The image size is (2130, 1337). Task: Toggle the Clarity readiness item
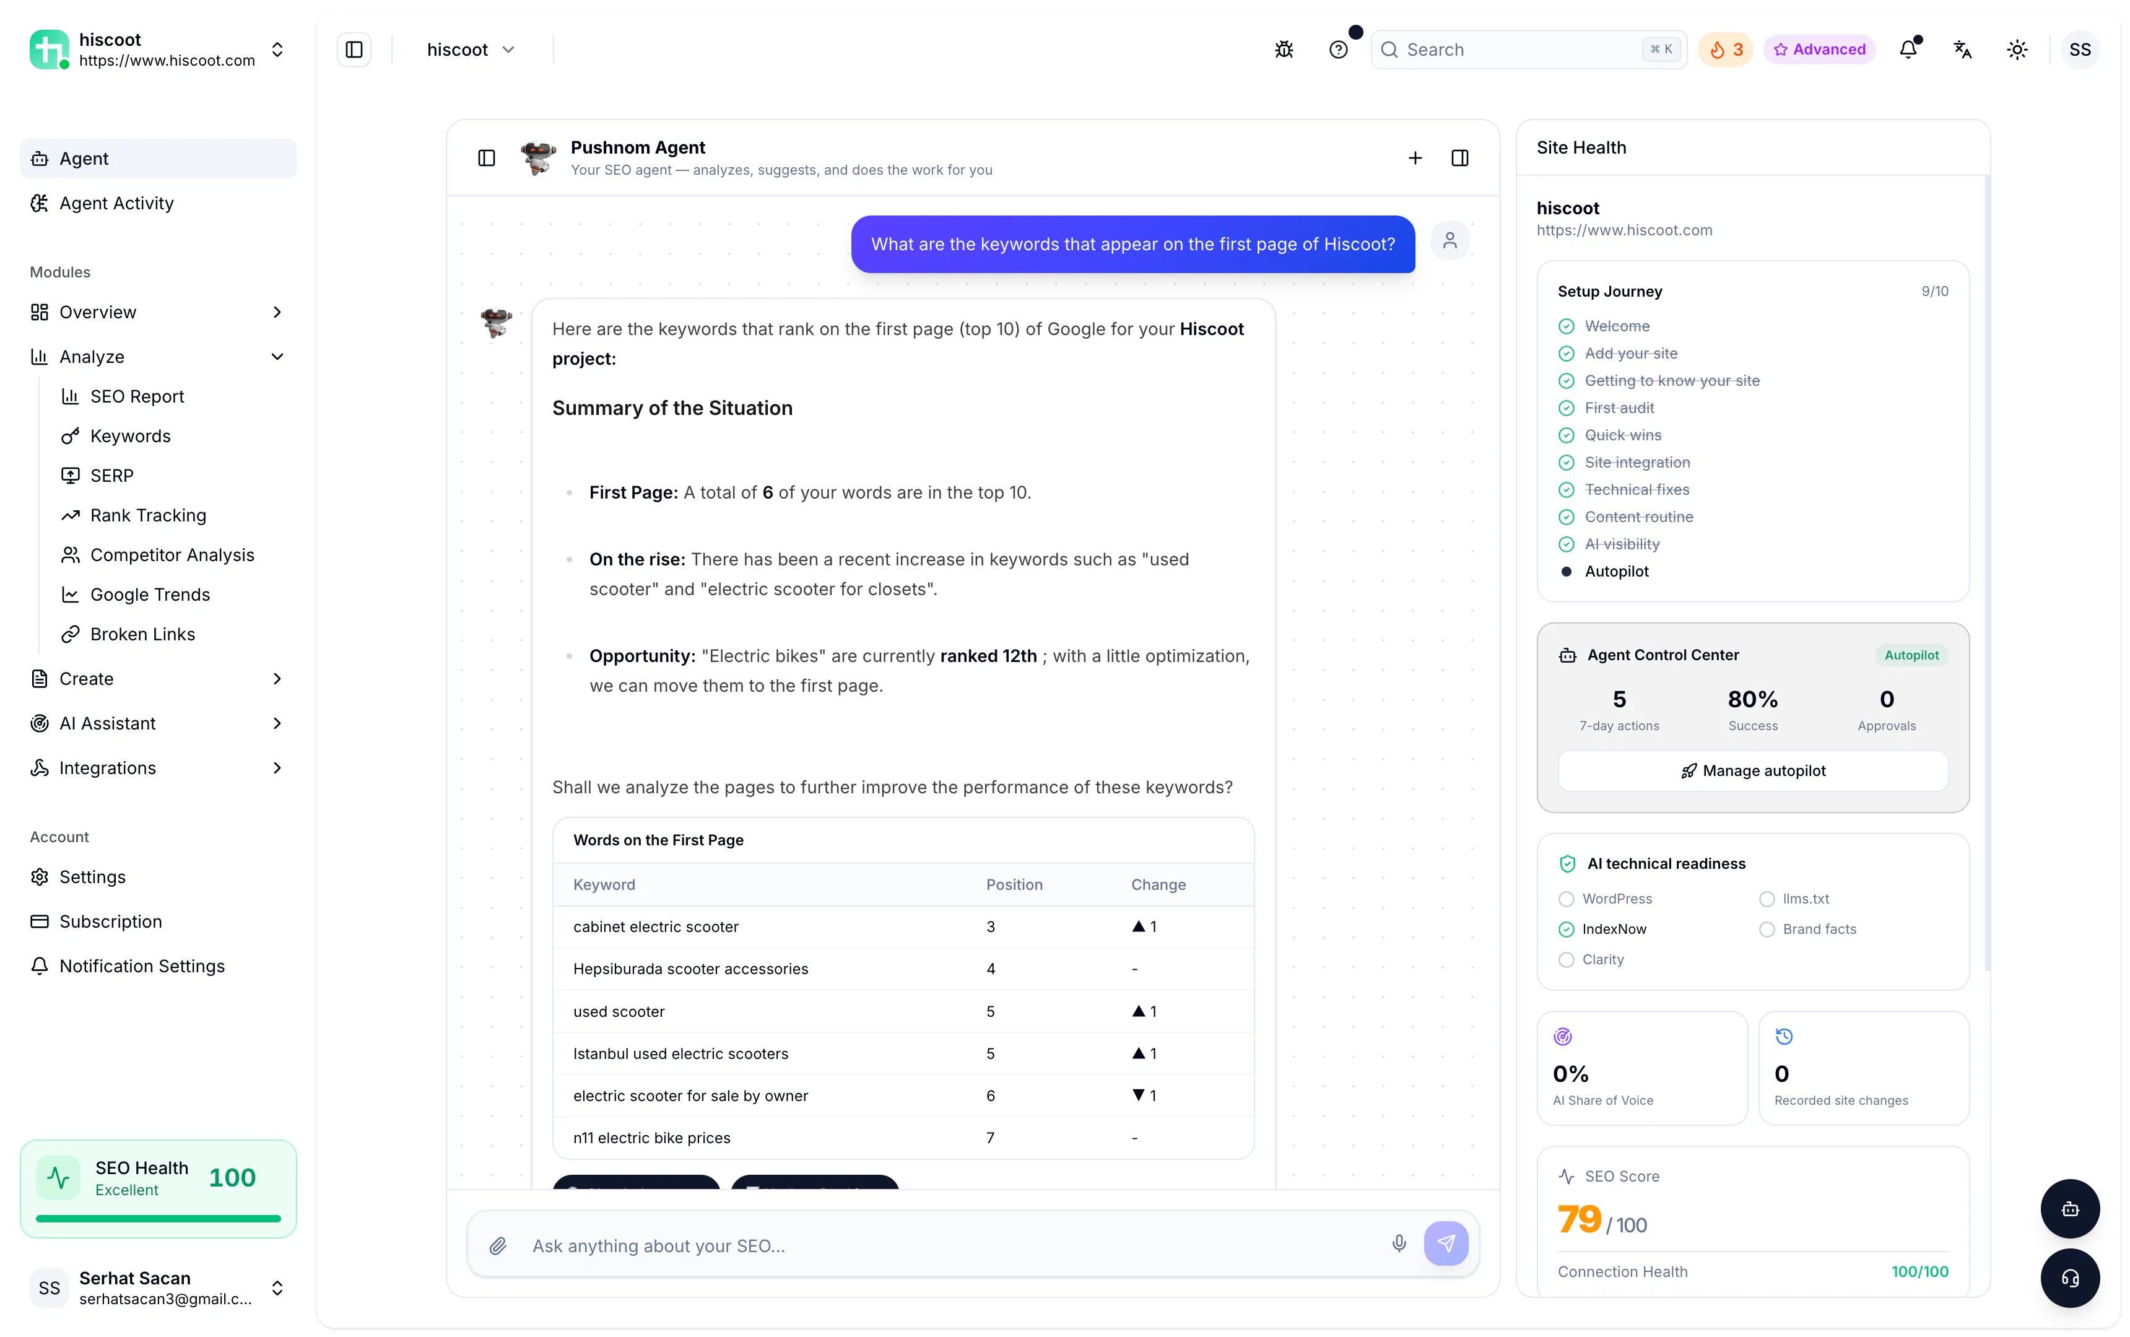[1591, 959]
